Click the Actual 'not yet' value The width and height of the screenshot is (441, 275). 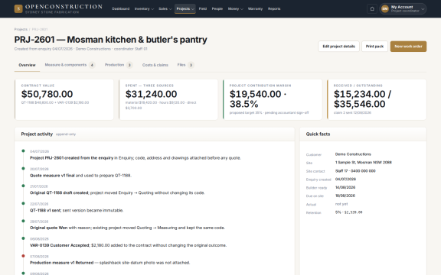click(x=341, y=204)
